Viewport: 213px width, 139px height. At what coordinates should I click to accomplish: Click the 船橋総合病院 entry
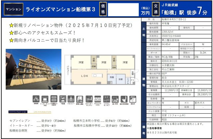click(38, 131)
